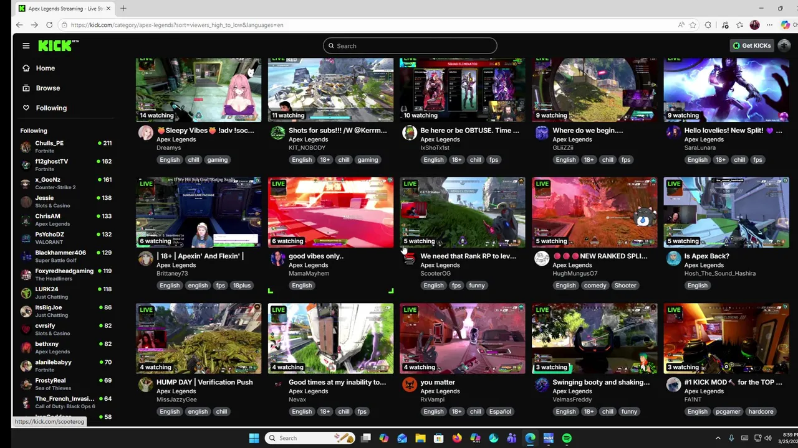Viewport: 798px width, 448px height.
Task: Open ChrisAM followed channel
Action: (x=65, y=219)
